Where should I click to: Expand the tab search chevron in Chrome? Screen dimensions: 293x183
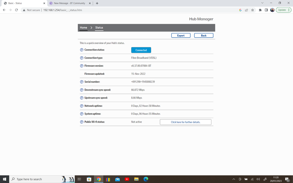click(x=262, y=3)
